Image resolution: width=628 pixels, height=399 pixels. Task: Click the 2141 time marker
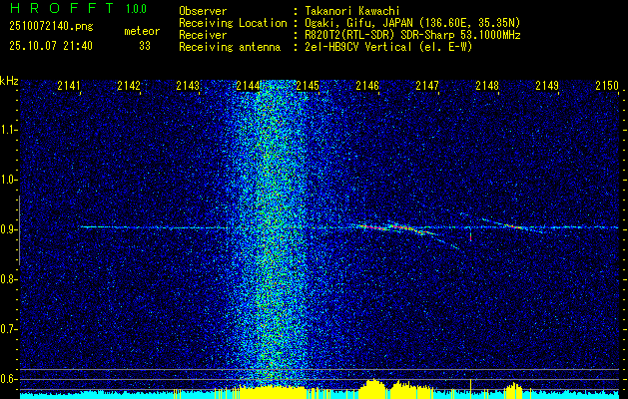tap(69, 86)
